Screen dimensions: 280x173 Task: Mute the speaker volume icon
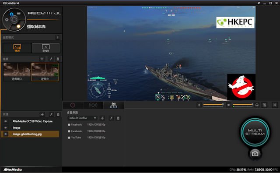(228, 105)
